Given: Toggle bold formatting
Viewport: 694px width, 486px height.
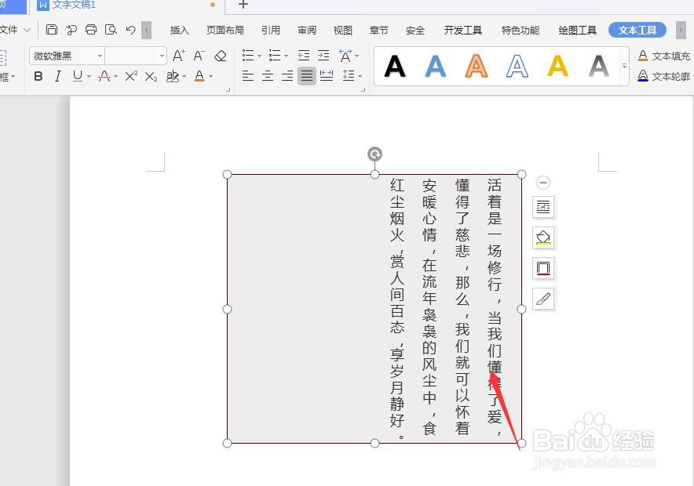Looking at the screenshot, I should tap(38, 76).
